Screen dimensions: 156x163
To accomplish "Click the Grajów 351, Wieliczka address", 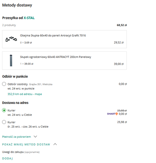I will 41,84.
